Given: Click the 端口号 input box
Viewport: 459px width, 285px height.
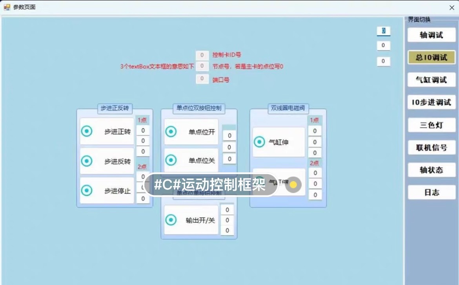Looking at the screenshot, I should (x=202, y=79).
